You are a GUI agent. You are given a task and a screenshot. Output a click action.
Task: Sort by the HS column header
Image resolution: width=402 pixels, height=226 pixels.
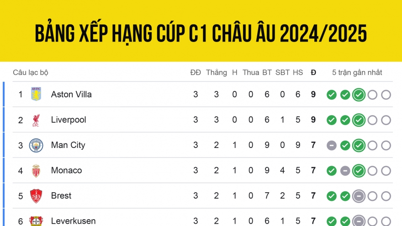298,73
